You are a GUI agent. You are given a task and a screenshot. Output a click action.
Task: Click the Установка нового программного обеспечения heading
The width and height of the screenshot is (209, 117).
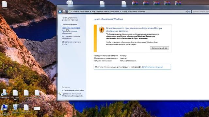click(134, 30)
